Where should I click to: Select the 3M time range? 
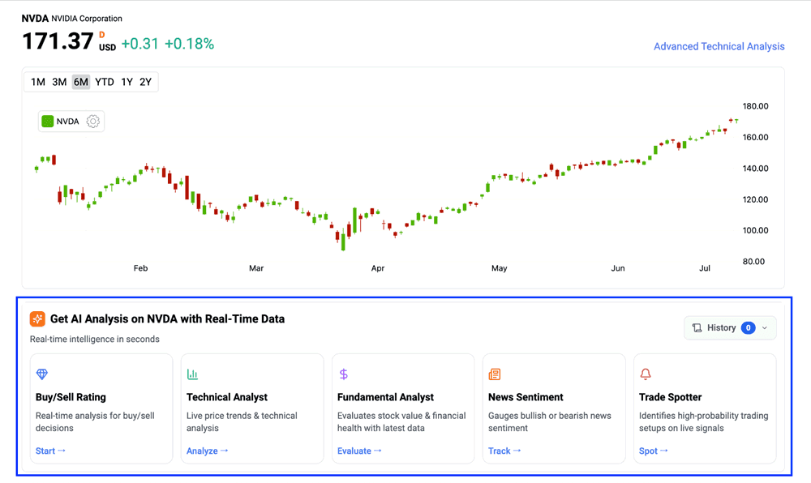(59, 82)
